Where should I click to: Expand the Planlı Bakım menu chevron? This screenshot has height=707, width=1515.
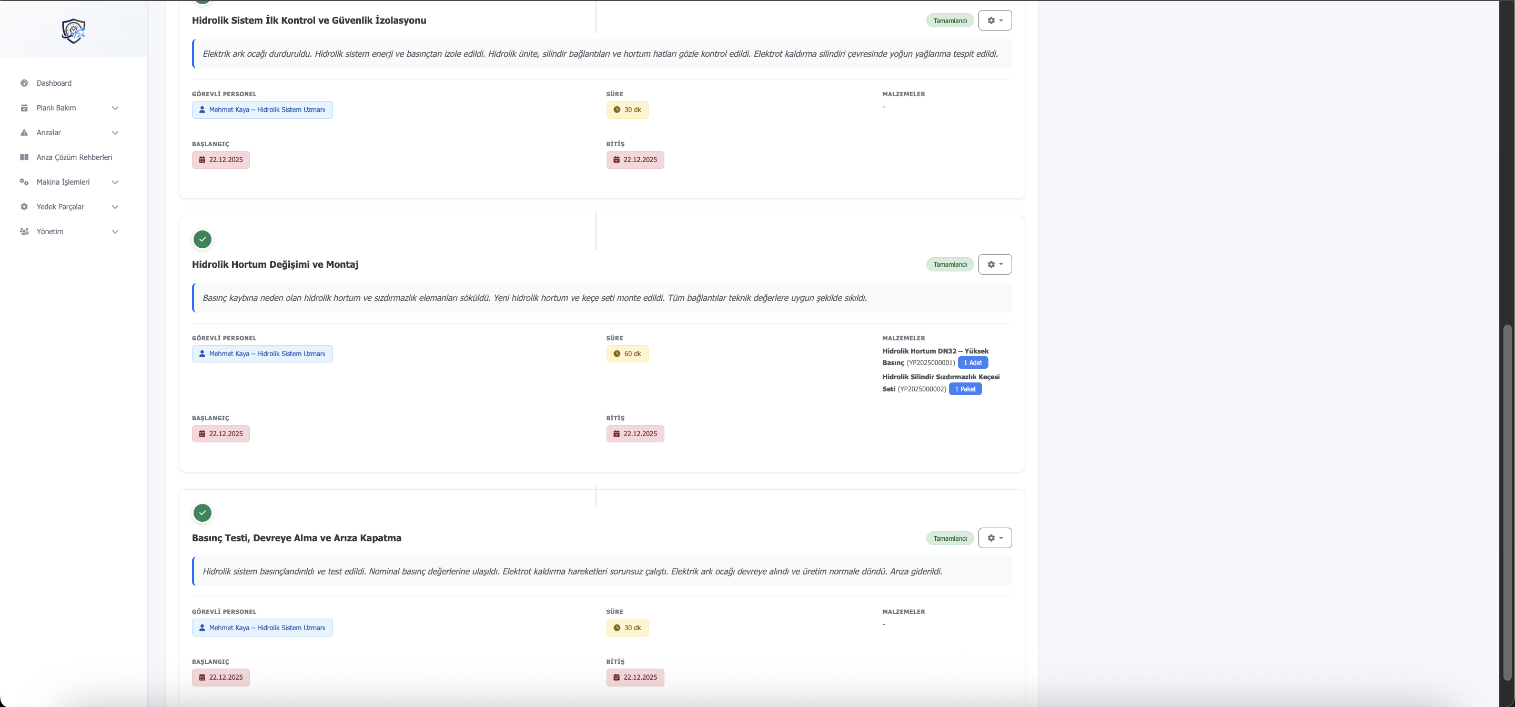tap(115, 108)
